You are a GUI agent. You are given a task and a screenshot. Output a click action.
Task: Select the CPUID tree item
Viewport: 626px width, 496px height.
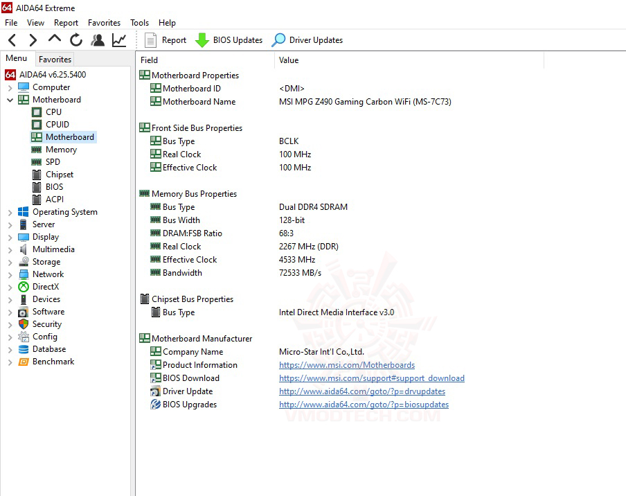pos(57,125)
